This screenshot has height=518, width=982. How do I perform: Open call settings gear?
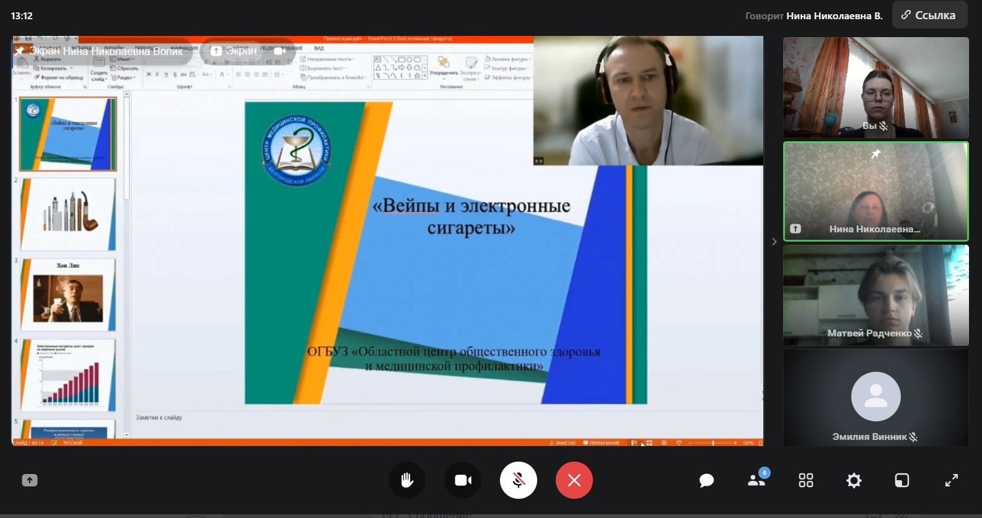point(854,480)
